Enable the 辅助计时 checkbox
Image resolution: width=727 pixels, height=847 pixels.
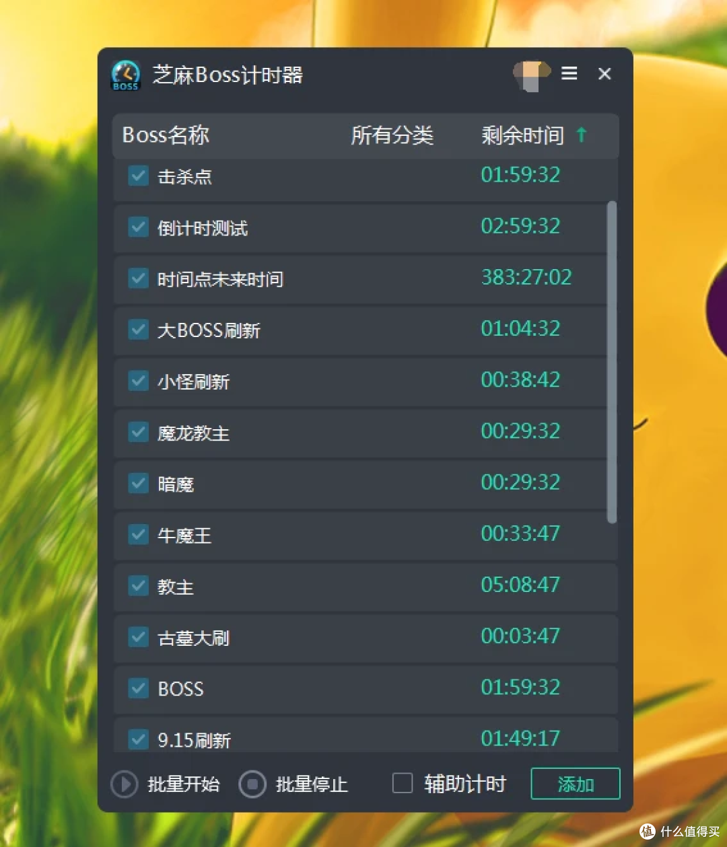403,783
